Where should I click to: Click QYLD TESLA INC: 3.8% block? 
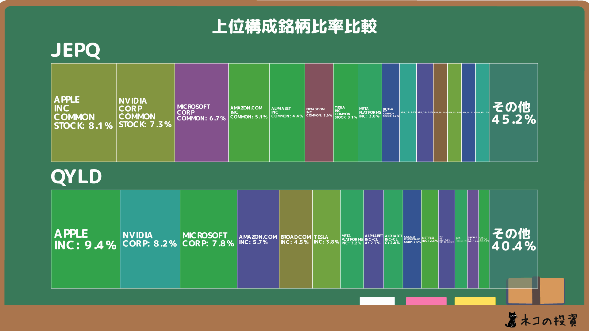[326, 239]
